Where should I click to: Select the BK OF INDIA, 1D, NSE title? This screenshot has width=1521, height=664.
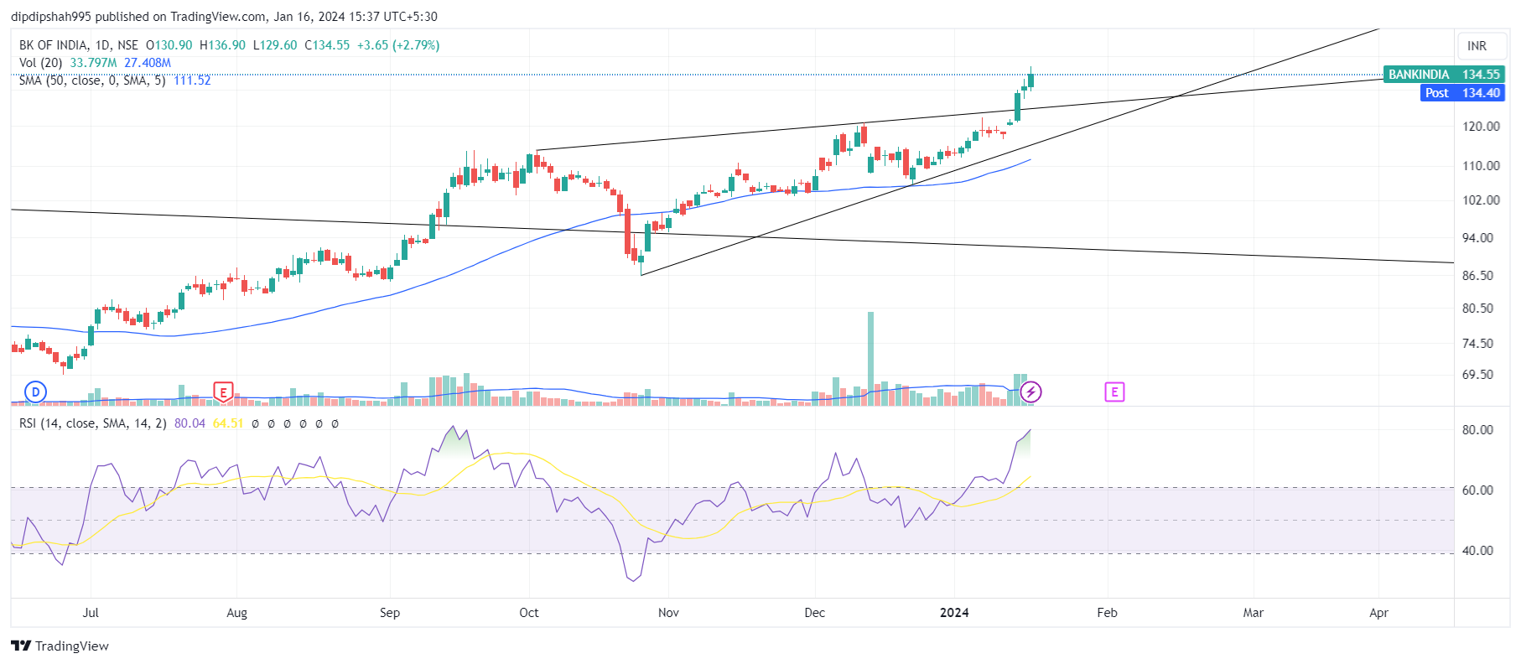tap(79, 45)
